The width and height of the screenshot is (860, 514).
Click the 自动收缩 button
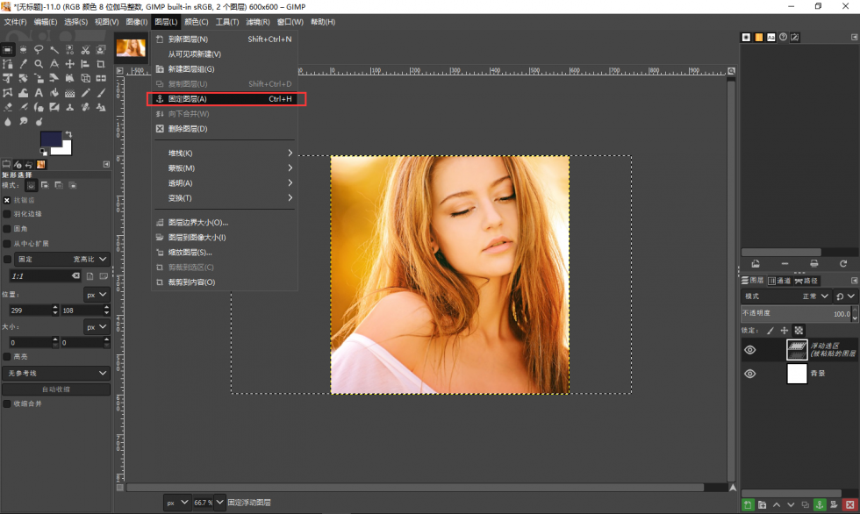pyautogui.click(x=56, y=389)
